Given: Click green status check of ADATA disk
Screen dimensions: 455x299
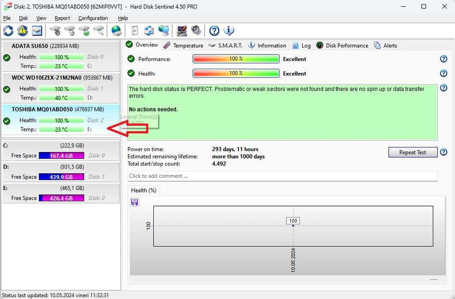Looking at the screenshot, I should coord(7,57).
